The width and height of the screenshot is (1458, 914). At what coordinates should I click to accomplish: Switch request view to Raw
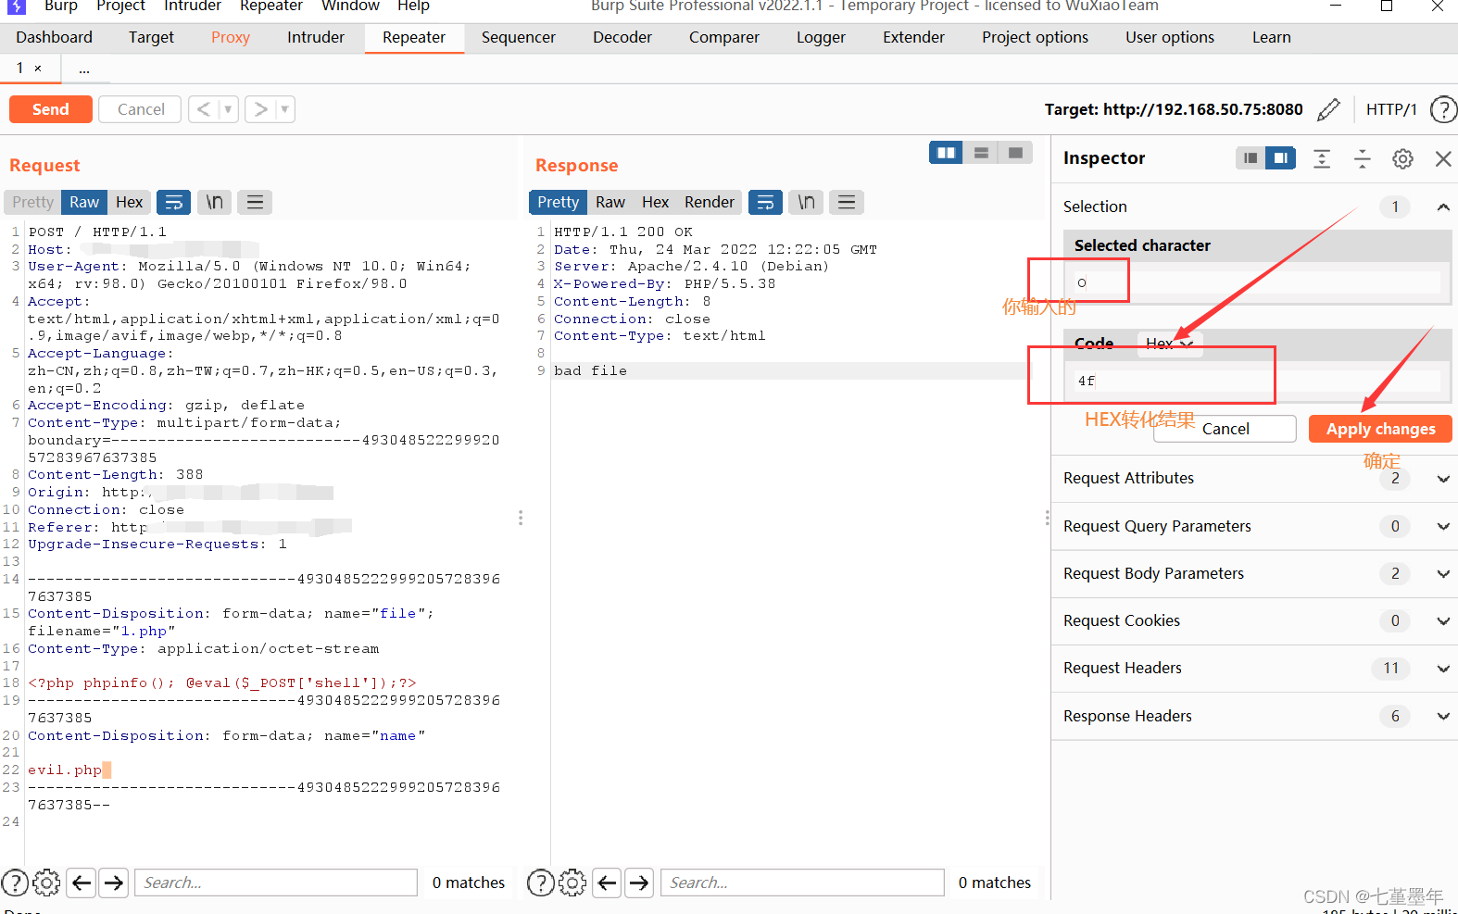[84, 202]
